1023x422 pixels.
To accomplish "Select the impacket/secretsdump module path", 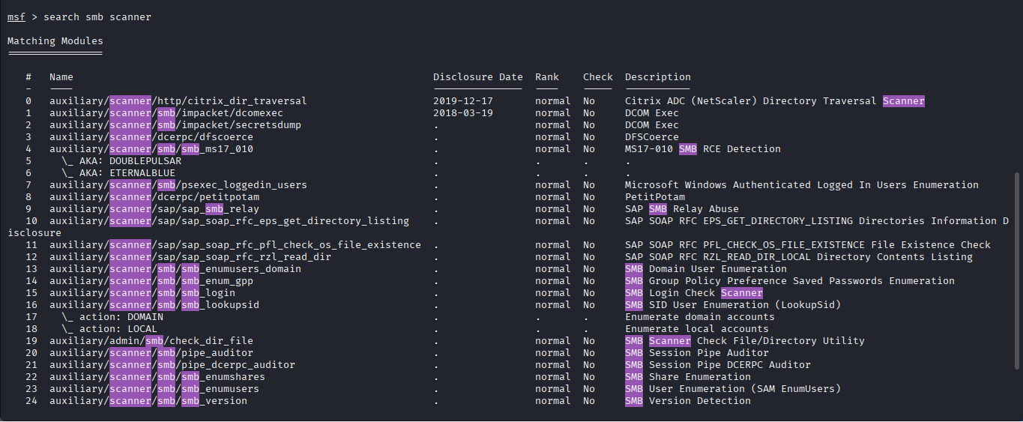I will coord(175,125).
